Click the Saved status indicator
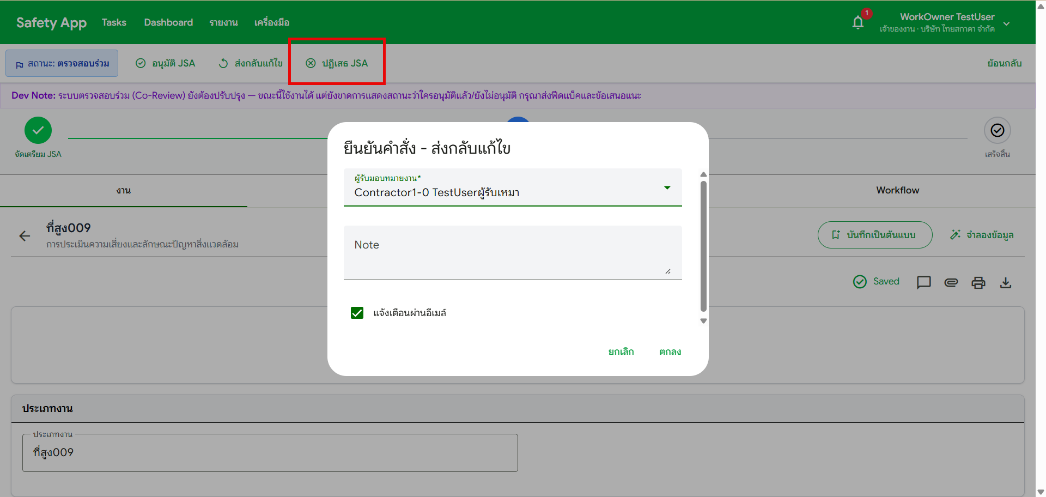 (877, 281)
